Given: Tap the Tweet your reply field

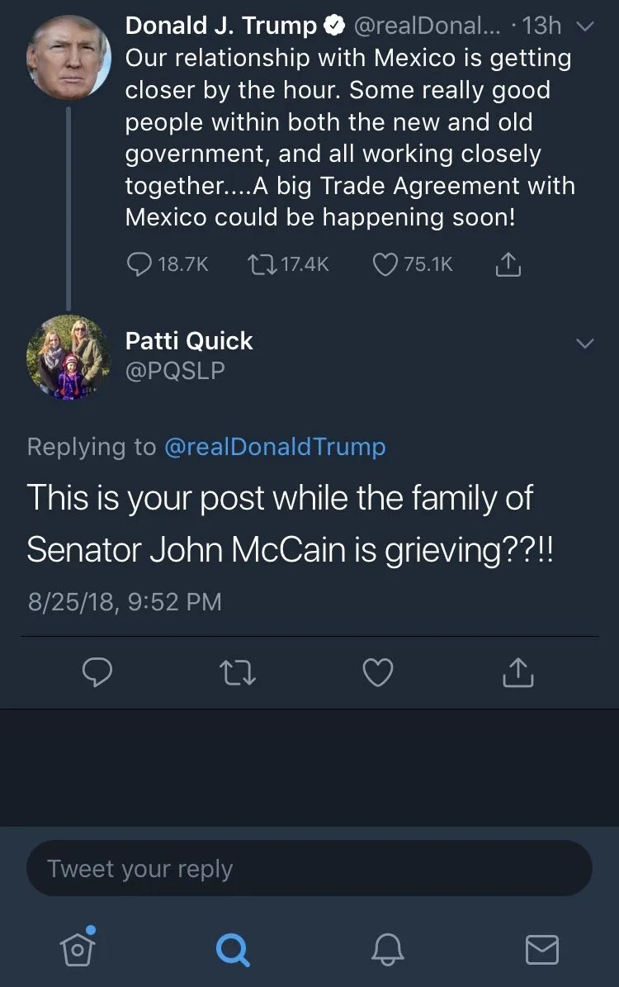Looking at the screenshot, I should 309,869.
